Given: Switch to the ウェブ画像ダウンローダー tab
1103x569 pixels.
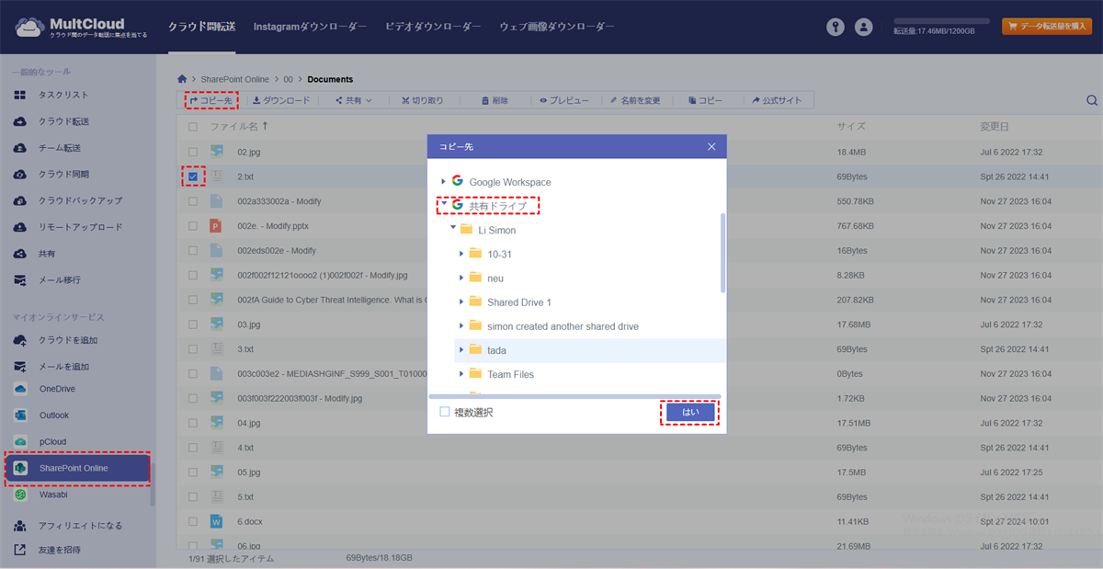Looking at the screenshot, I should tap(557, 28).
